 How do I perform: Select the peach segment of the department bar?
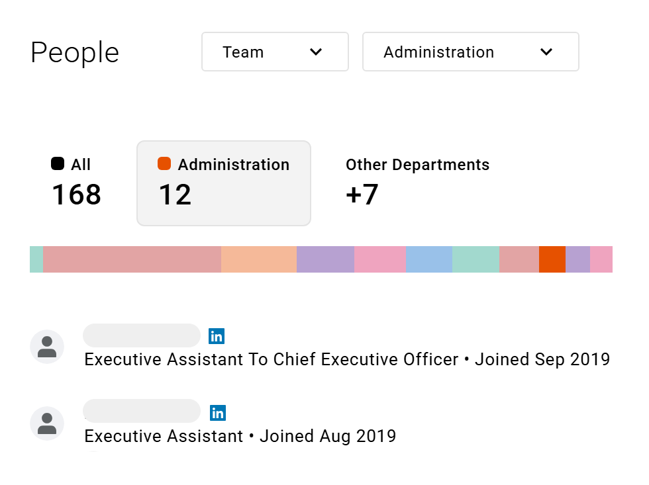pos(258,259)
